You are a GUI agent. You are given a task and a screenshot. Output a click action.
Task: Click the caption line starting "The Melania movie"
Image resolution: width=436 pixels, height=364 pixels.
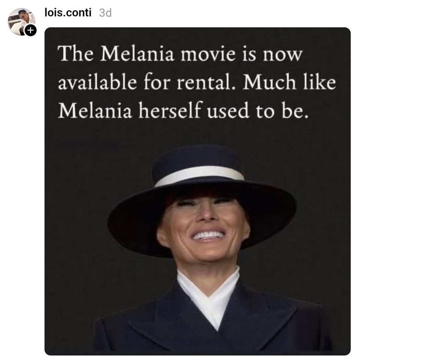point(180,54)
